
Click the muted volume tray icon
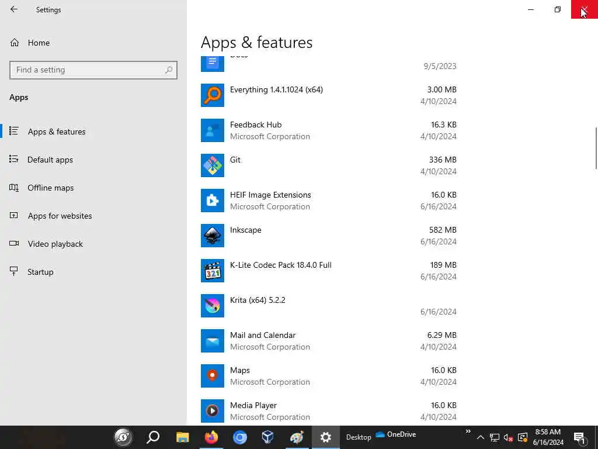(508, 437)
